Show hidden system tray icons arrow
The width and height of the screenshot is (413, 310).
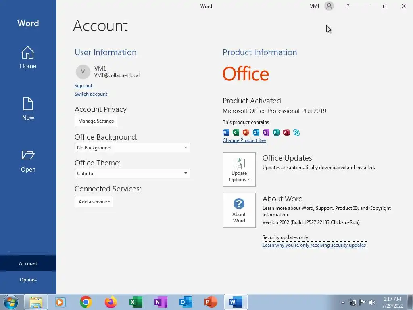click(343, 302)
